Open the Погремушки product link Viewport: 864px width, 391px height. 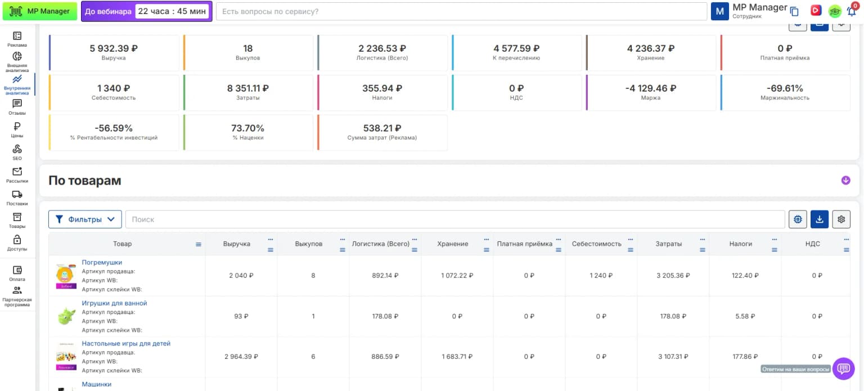[102, 262]
